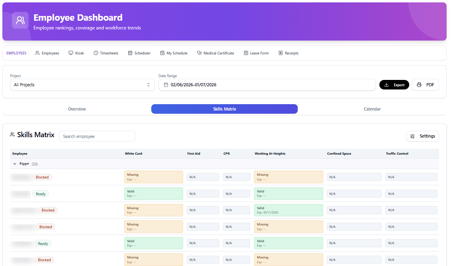Open Medical Certificate page
The image size is (453, 266).
coord(215,53)
